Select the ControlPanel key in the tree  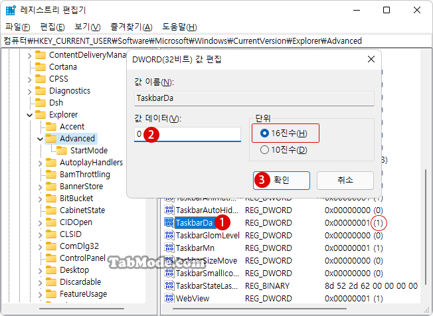pos(82,258)
